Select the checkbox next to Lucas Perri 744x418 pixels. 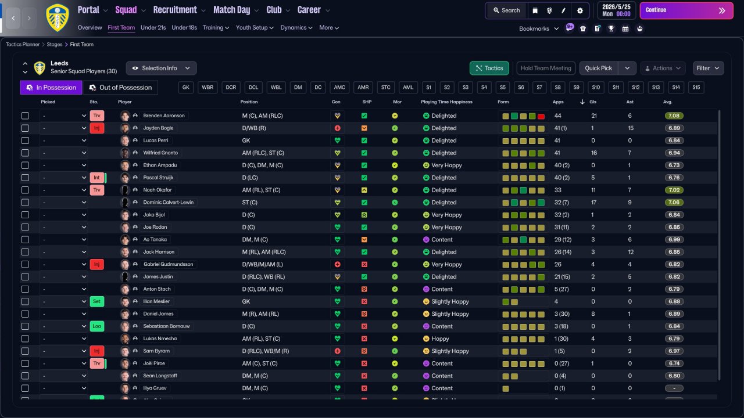[25, 140]
